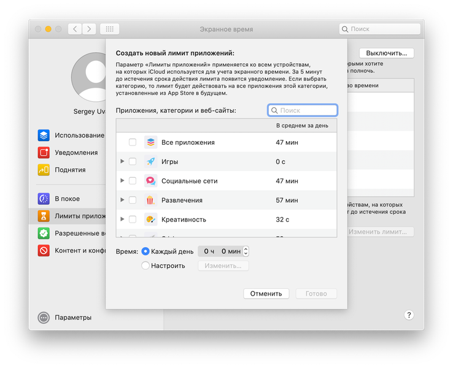The width and height of the screenshot is (453, 368).
Task: Click the Лимиты приложений hourglass icon
Action: coord(44,216)
